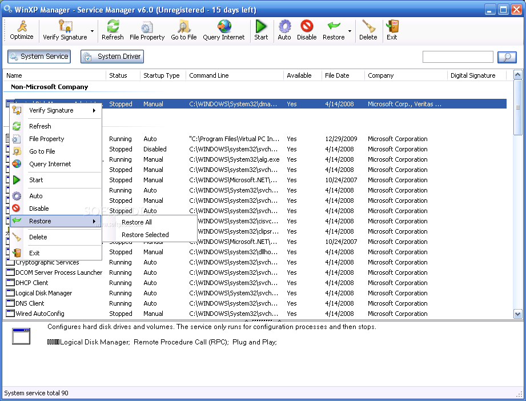This screenshot has width=526, height=401.
Task: Click the Auto gear toolbar icon
Action: pyautogui.click(x=284, y=26)
